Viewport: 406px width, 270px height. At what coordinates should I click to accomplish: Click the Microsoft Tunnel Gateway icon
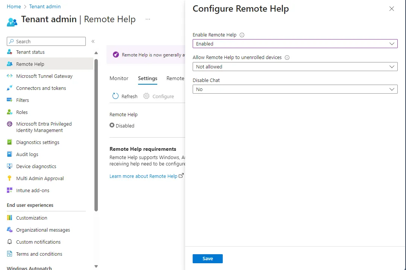[x=10, y=76]
